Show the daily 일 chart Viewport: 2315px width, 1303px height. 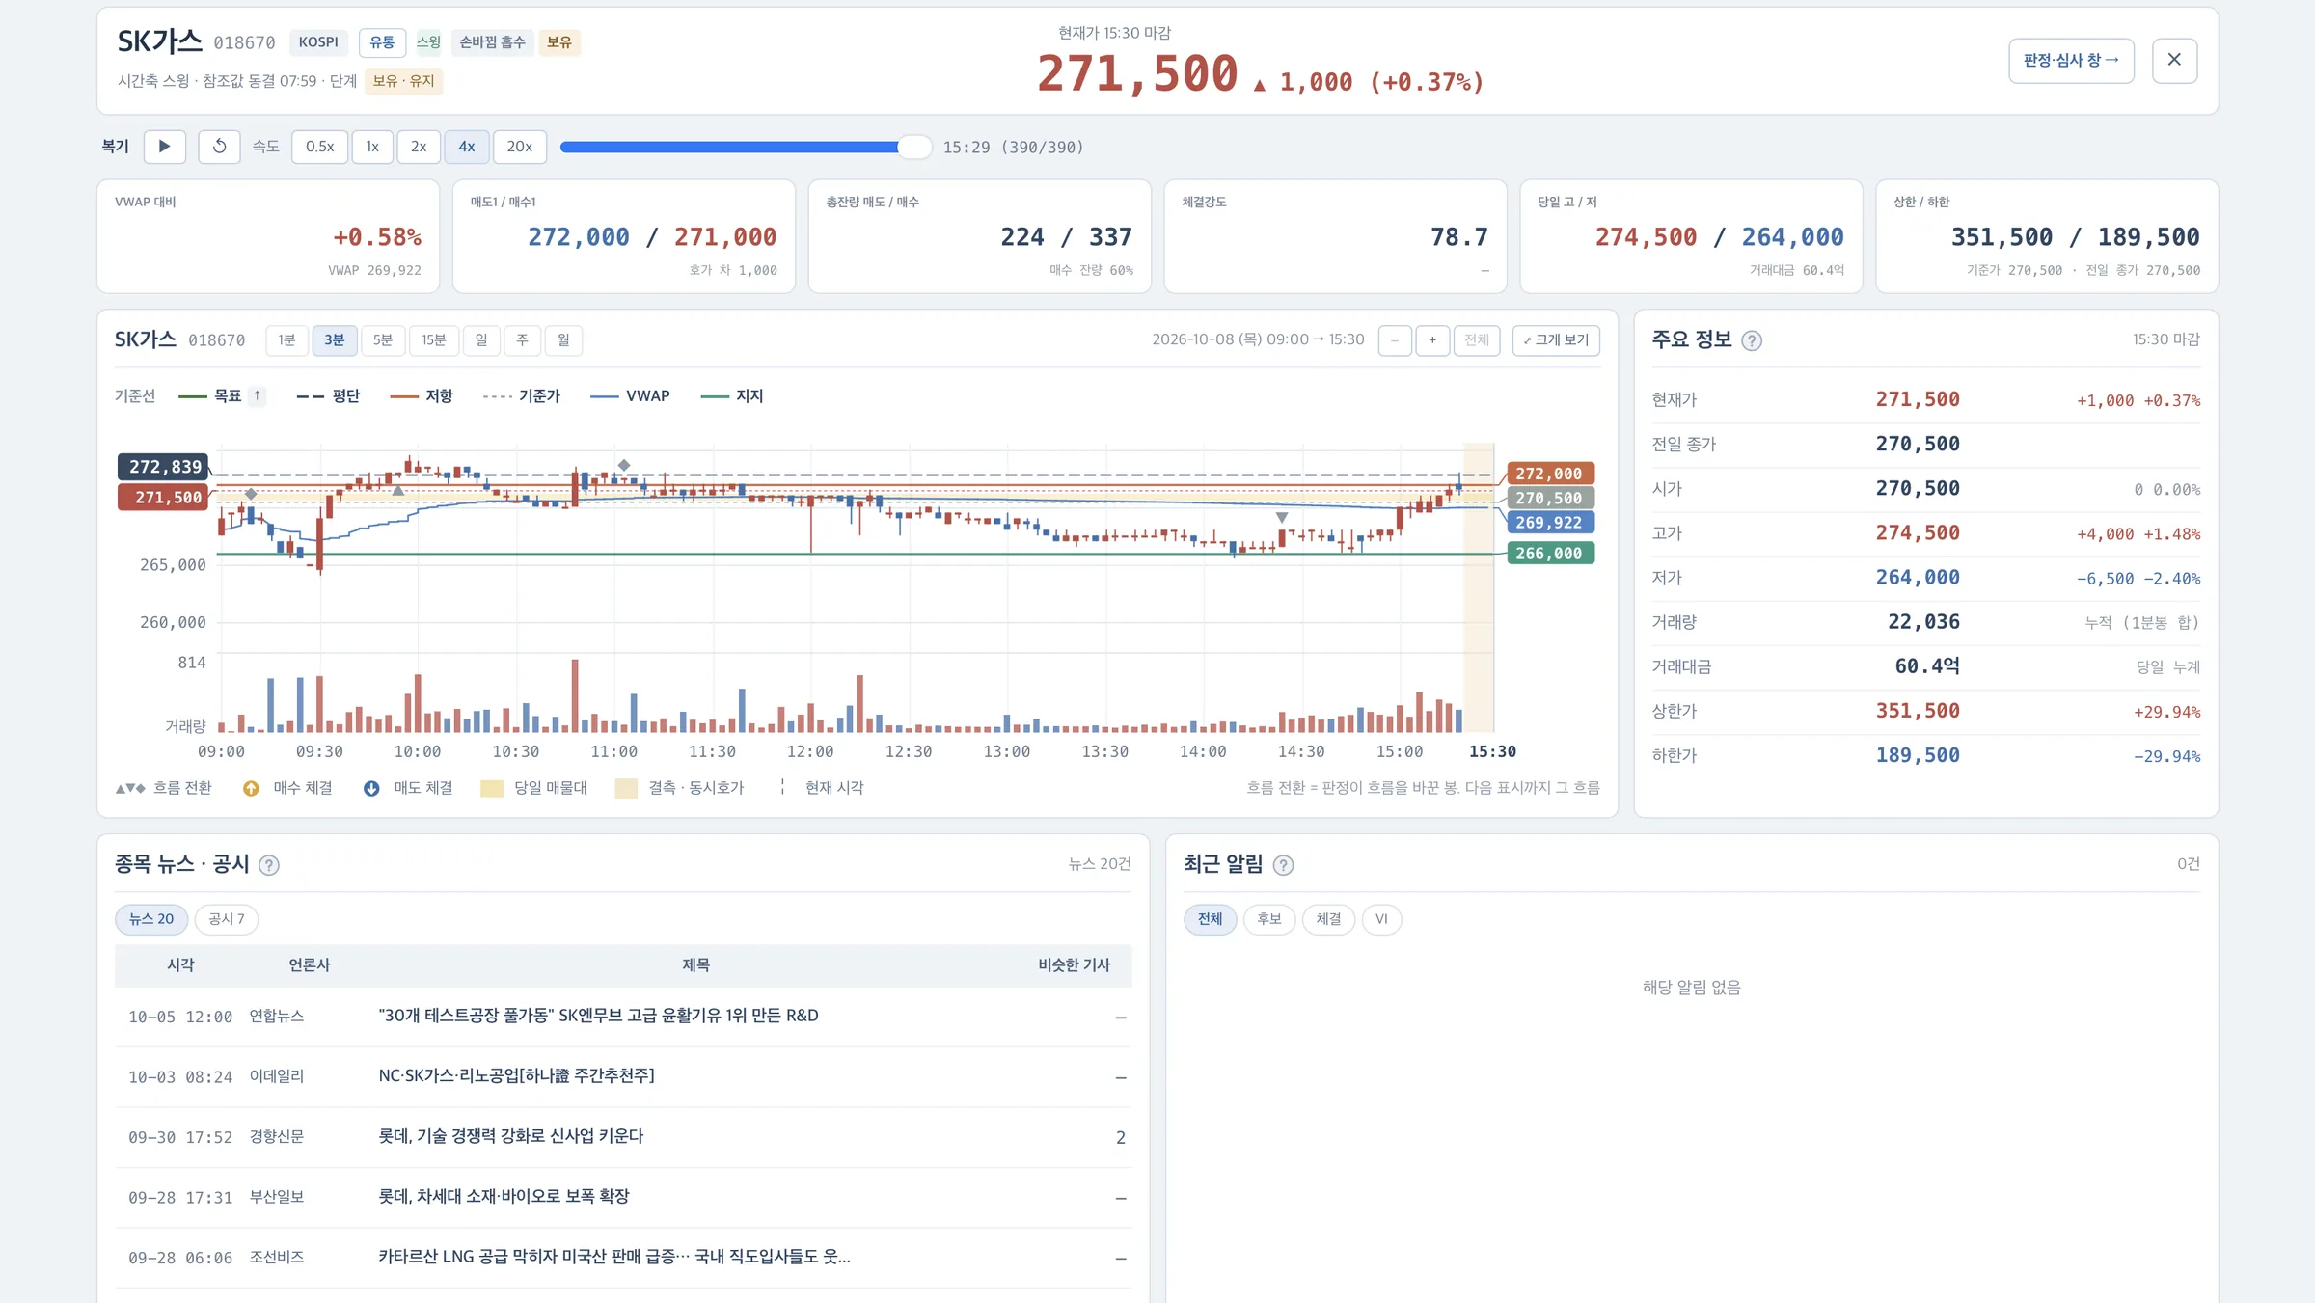click(x=481, y=339)
